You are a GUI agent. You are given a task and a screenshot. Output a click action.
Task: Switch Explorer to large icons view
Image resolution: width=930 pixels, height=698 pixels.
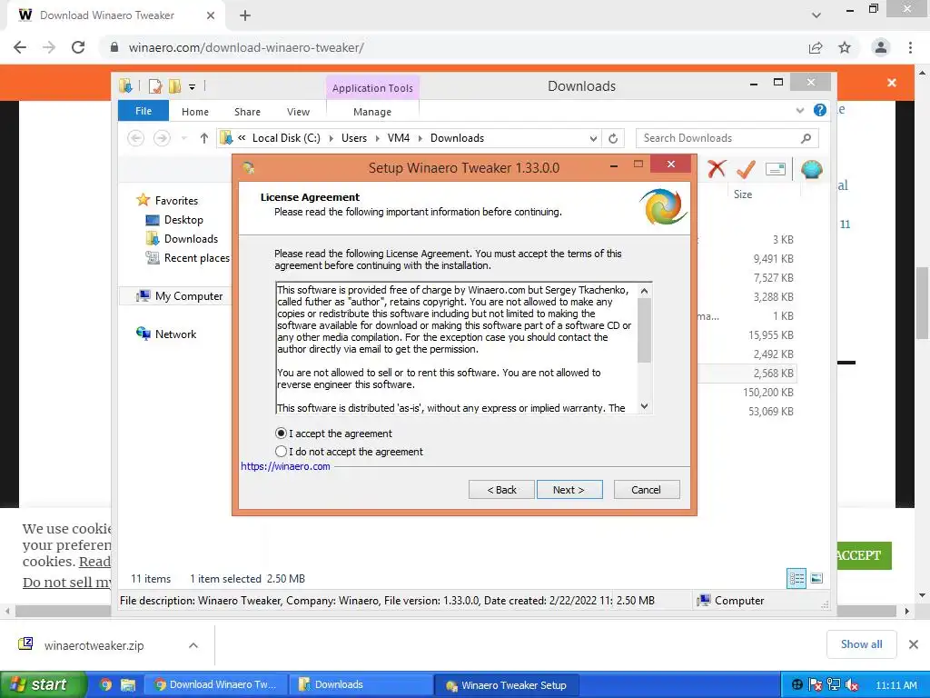pos(816,578)
